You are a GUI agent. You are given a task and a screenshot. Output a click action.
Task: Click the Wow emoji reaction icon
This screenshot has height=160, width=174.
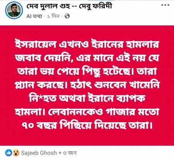click(16, 153)
